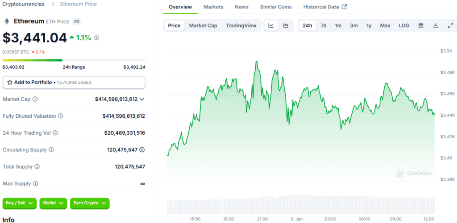Click Ethereum Price breadcrumb

tap(79, 4)
